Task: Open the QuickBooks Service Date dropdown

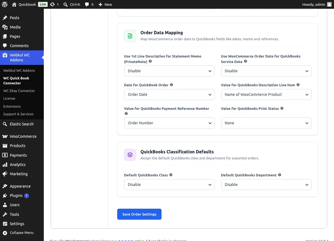Action: pos(266,71)
